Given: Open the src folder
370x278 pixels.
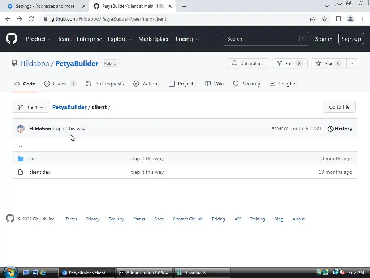Looking at the screenshot, I should [x=32, y=159].
